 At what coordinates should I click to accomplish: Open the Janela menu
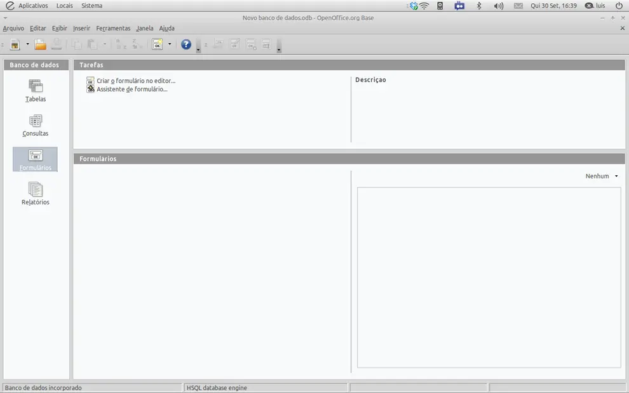(144, 28)
